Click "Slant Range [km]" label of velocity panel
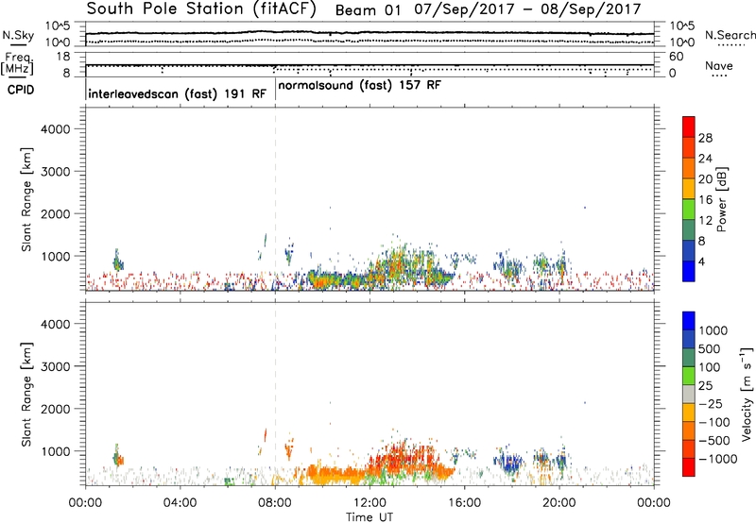 (26, 395)
